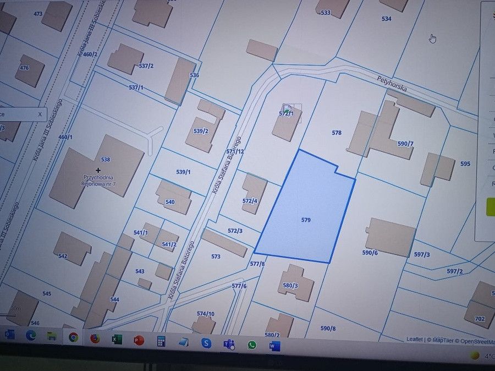Click the medical cross icon of Przychodnia Rejonowa
495x371 pixels.
tap(98, 170)
